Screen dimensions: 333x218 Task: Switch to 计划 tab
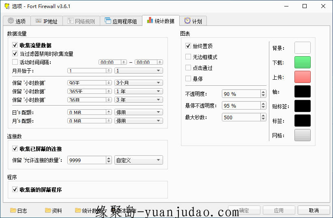pyautogui.click(x=193, y=21)
